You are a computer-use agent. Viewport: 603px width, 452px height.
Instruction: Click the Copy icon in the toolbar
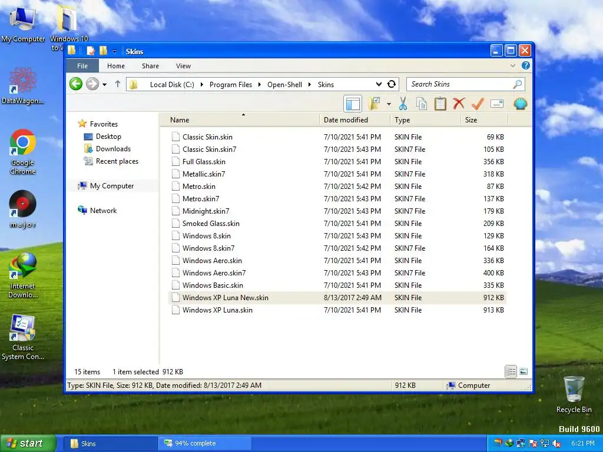click(422, 104)
